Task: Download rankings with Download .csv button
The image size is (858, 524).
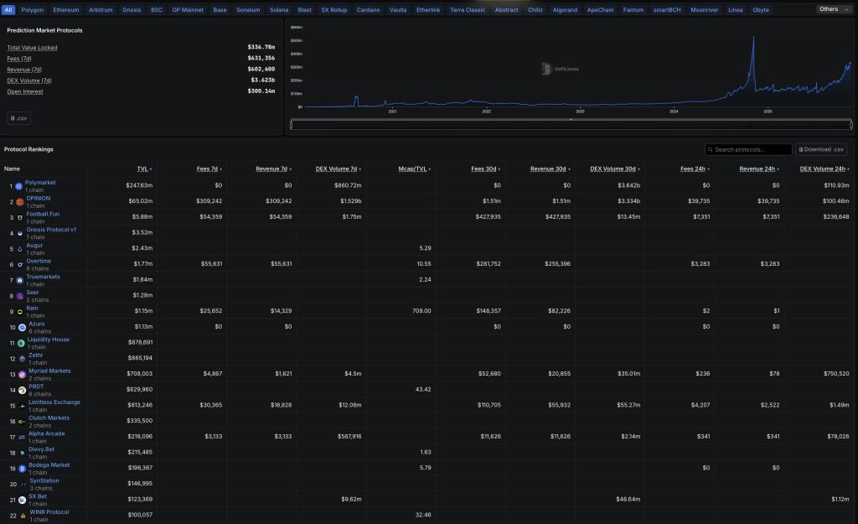Action: click(821, 149)
